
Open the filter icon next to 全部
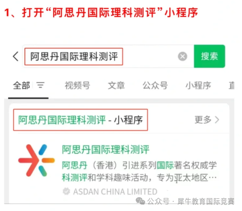[x=40, y=85]
